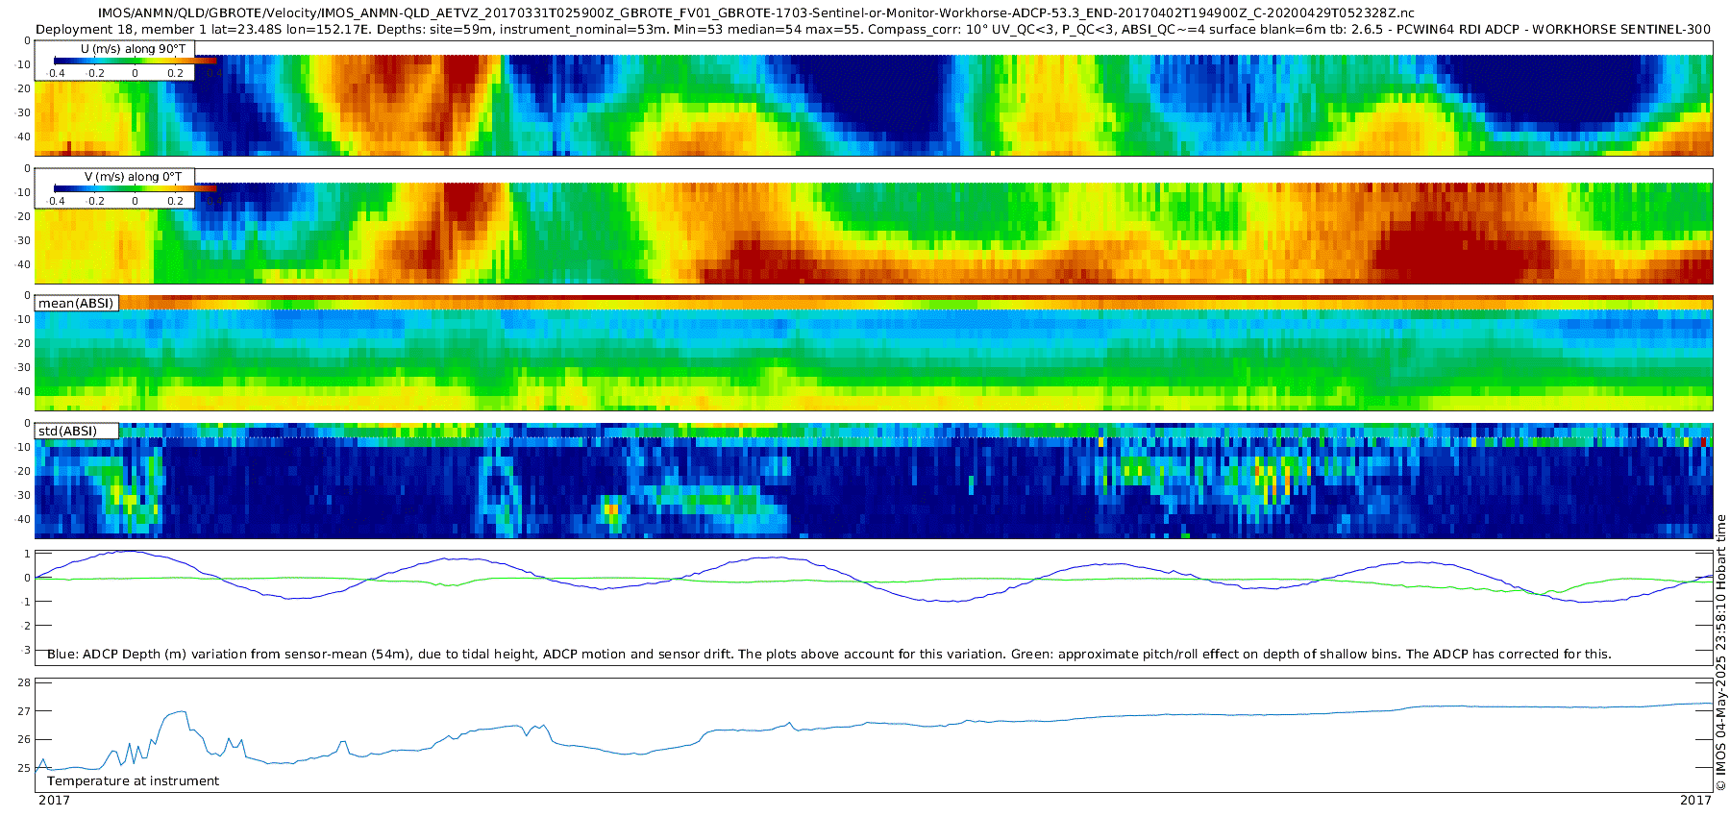
Task: Click the '25' tick on the temperature axis
Action: tap(24, 769)
